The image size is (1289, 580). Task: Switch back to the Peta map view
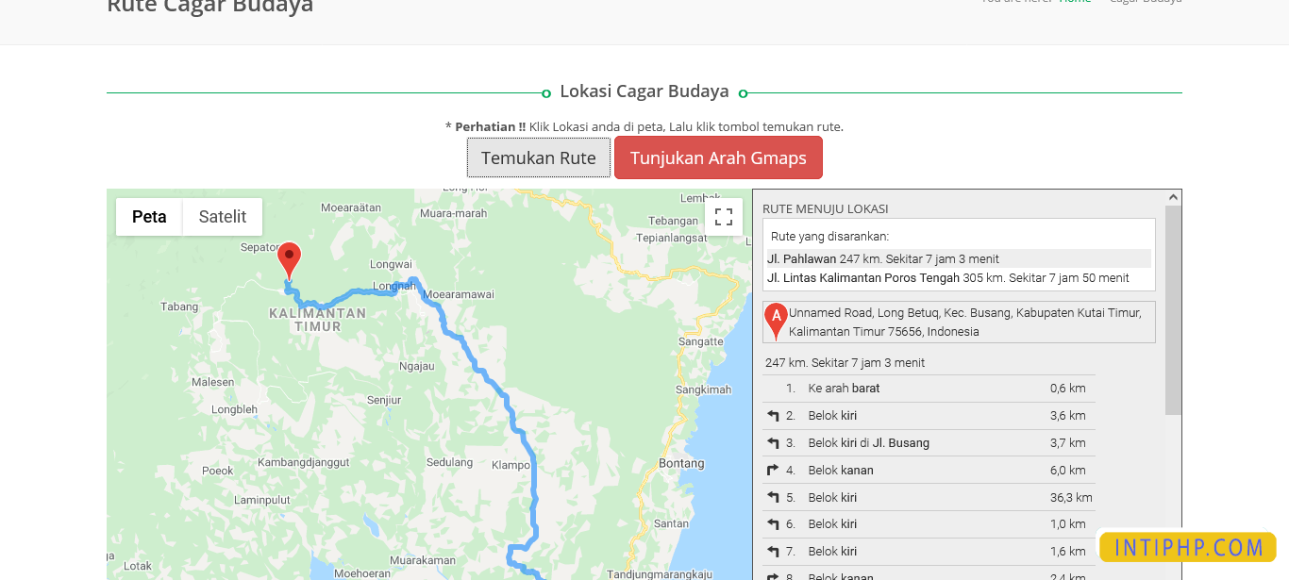coord(149,216)
